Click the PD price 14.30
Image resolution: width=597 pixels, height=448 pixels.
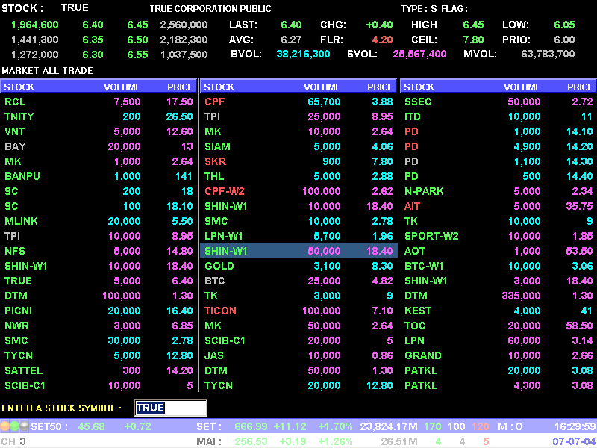pyautogui.click(x=580, y=161)
